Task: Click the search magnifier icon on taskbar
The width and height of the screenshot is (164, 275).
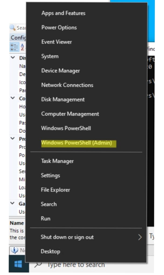Action: pyautogui.click(x=38, y=265)
